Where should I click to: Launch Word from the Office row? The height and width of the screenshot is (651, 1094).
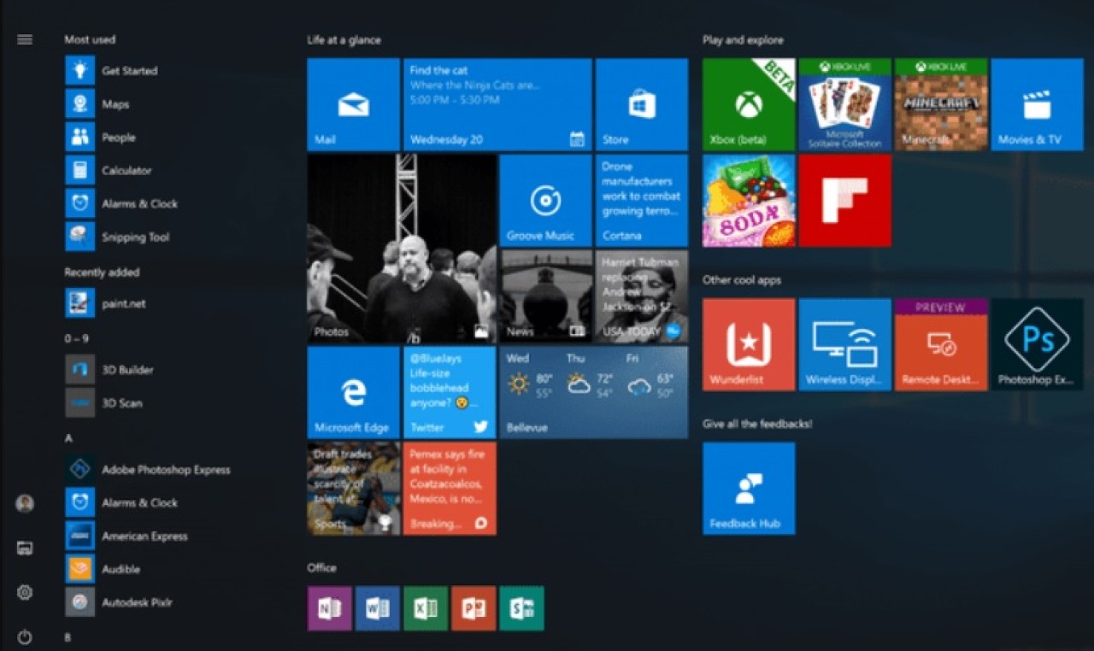377,608
